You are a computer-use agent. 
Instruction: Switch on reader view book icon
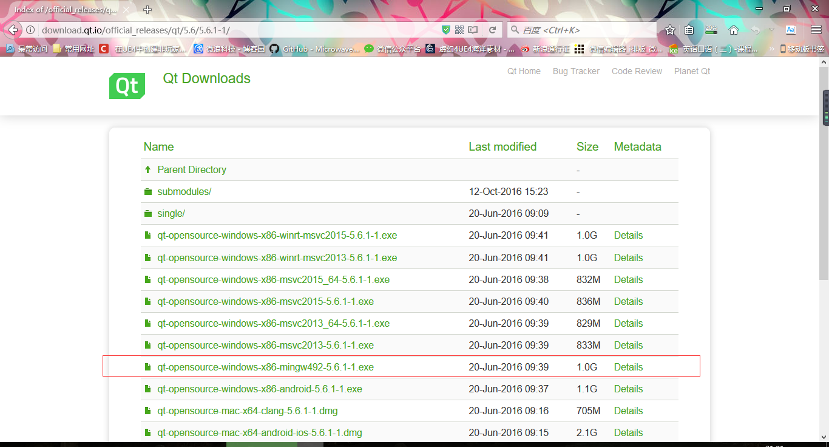[473, 30]
